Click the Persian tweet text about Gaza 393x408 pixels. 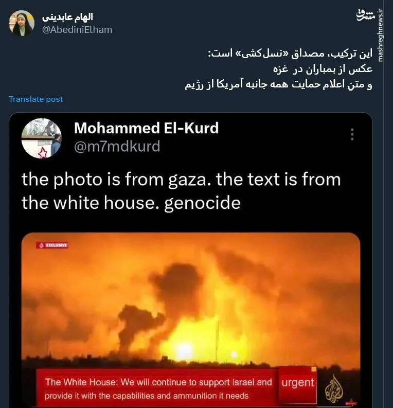(279, 69)
